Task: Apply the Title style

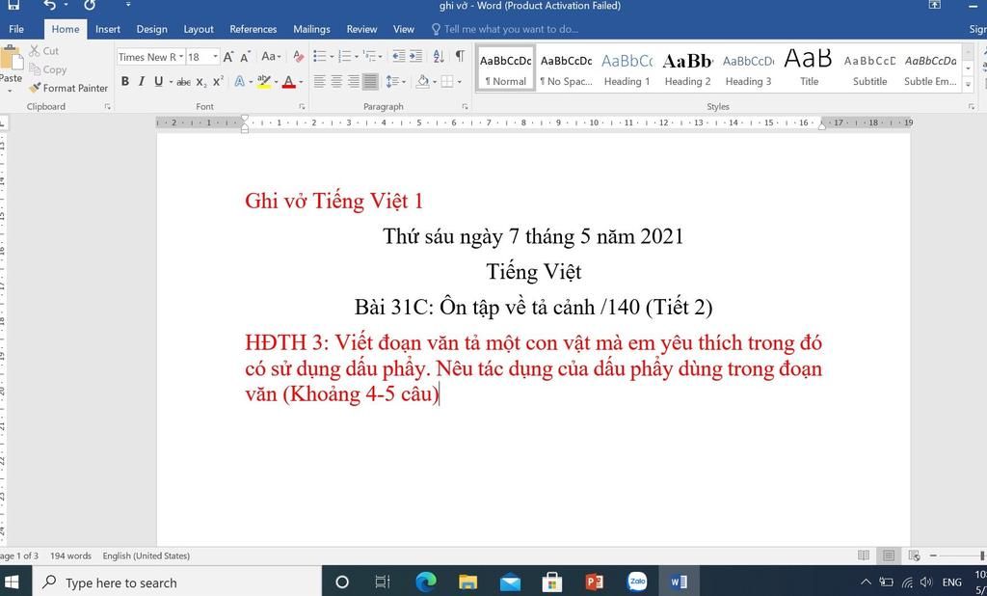Action: pos(809,68)
